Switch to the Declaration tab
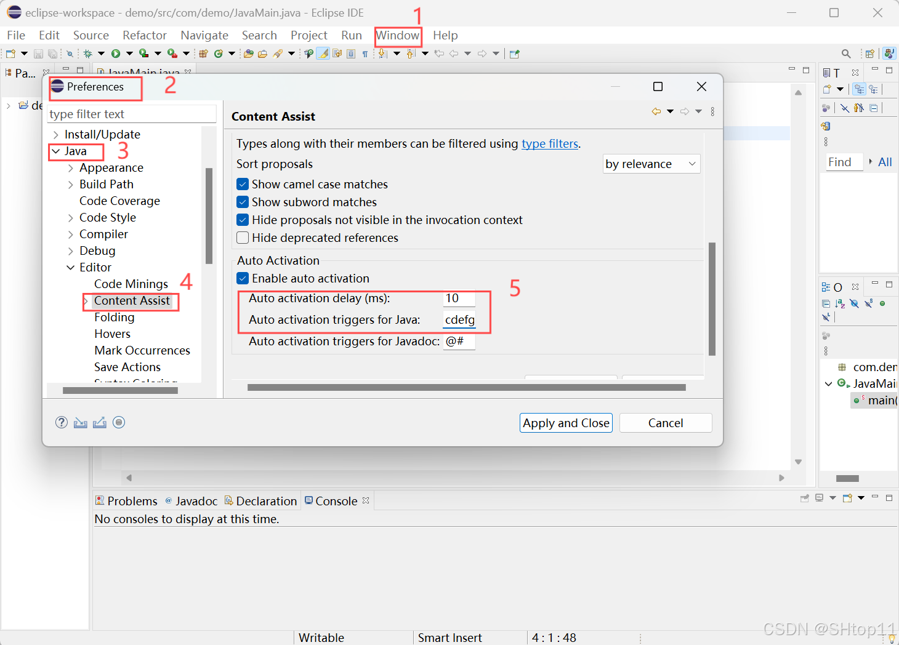Image resolution: width=899 pixels, height=645 pixels. (x=260, y=501)
